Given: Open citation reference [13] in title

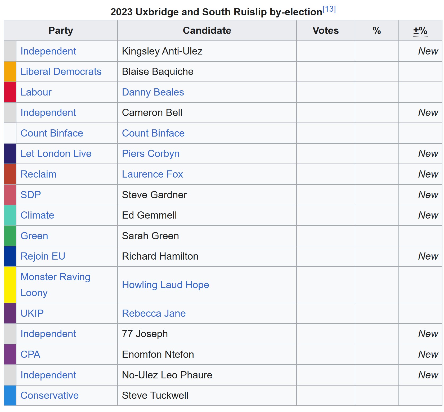Looking at the screenshot, I should [329, 10].
